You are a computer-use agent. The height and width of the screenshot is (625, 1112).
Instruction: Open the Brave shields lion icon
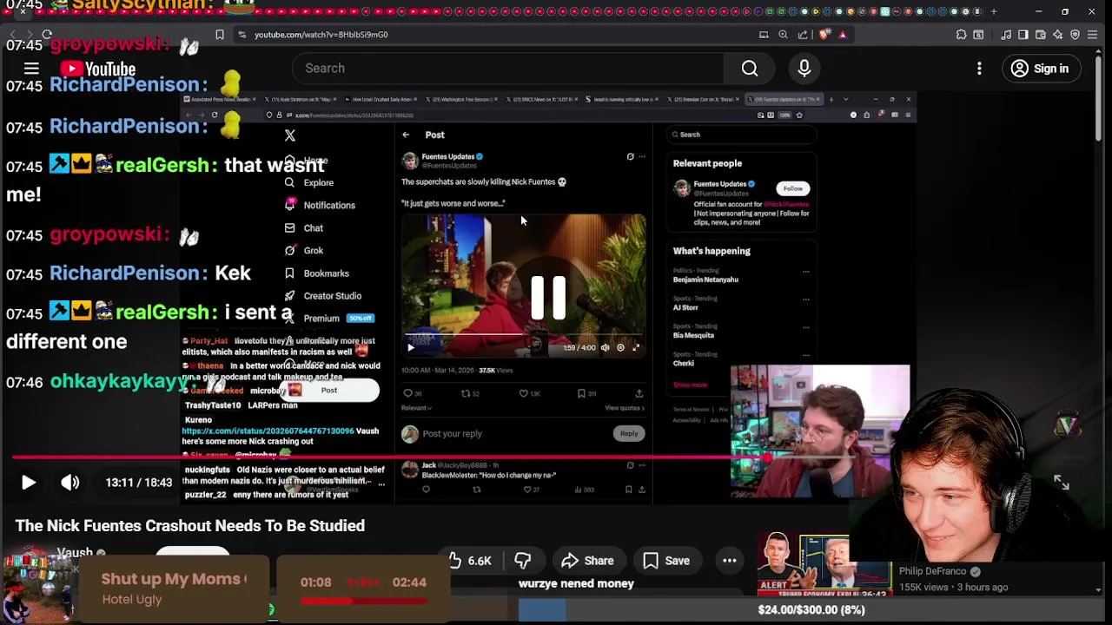(824, 35)
